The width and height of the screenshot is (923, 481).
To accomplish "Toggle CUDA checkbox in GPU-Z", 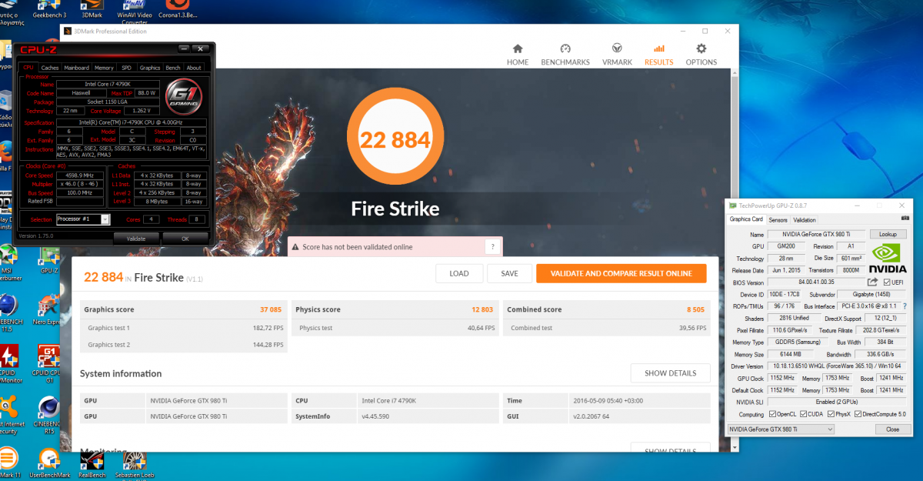I will [805, 414].
